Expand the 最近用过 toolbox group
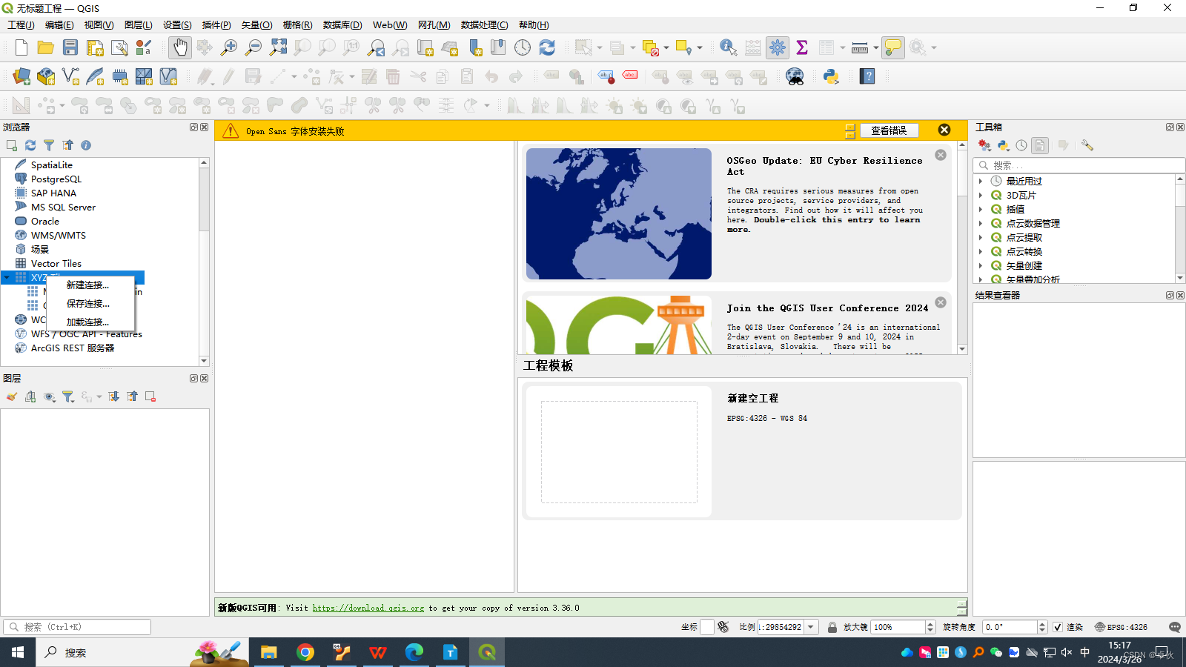Screen dimensions: 1186x667 [x=981, y=181]
